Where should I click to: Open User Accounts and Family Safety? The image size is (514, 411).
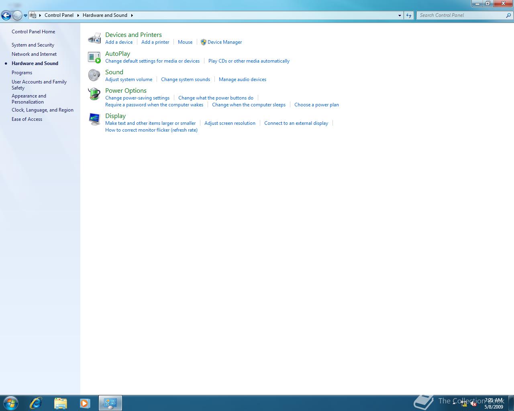(39, 85)
